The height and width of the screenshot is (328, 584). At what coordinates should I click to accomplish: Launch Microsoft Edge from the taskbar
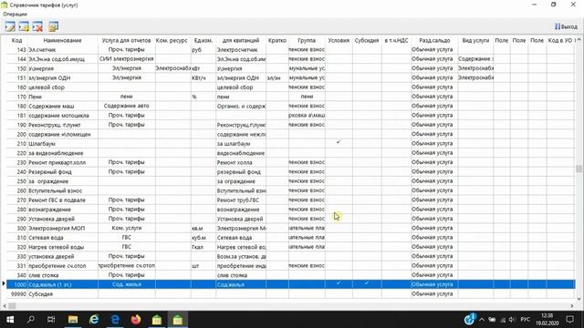pyautogui.click(x=115, y=320)
